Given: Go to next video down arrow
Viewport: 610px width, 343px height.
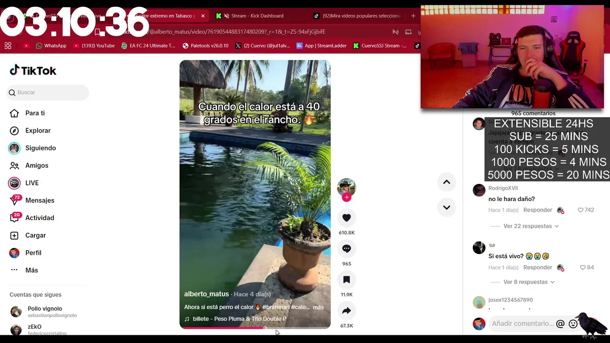Looking at the screenshot, I should tap(447, 207).
